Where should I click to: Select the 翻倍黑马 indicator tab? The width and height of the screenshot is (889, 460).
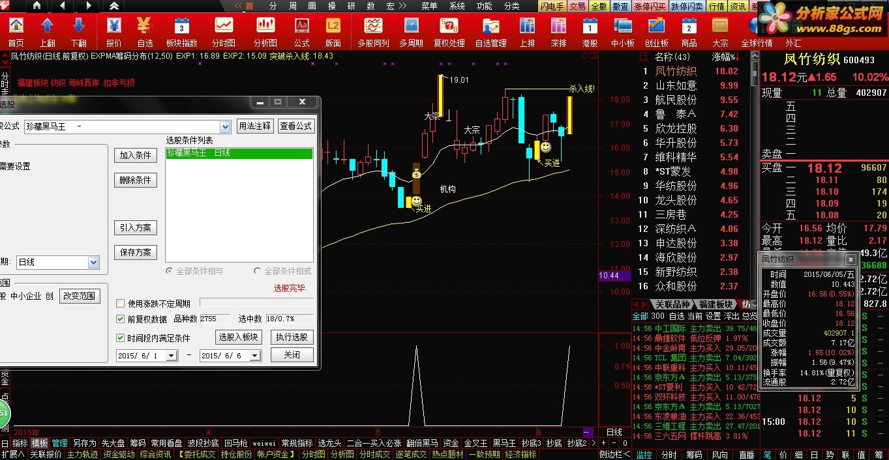pos(422,443)
